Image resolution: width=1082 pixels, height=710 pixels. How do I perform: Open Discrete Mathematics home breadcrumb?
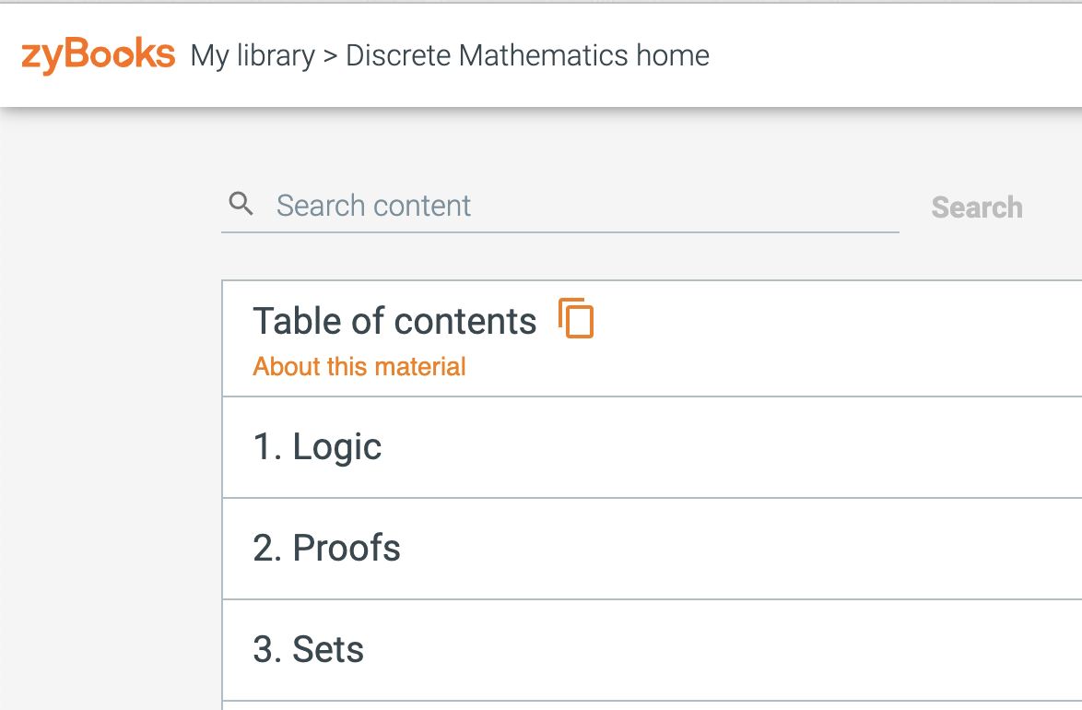pyautogui.click(x=527, y=55)
